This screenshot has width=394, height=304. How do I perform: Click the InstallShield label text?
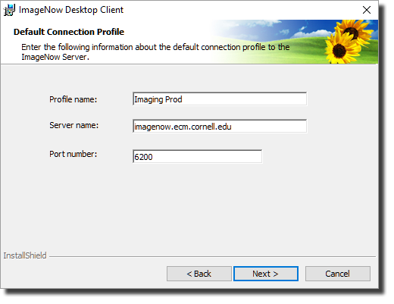(x=25, y=255)
